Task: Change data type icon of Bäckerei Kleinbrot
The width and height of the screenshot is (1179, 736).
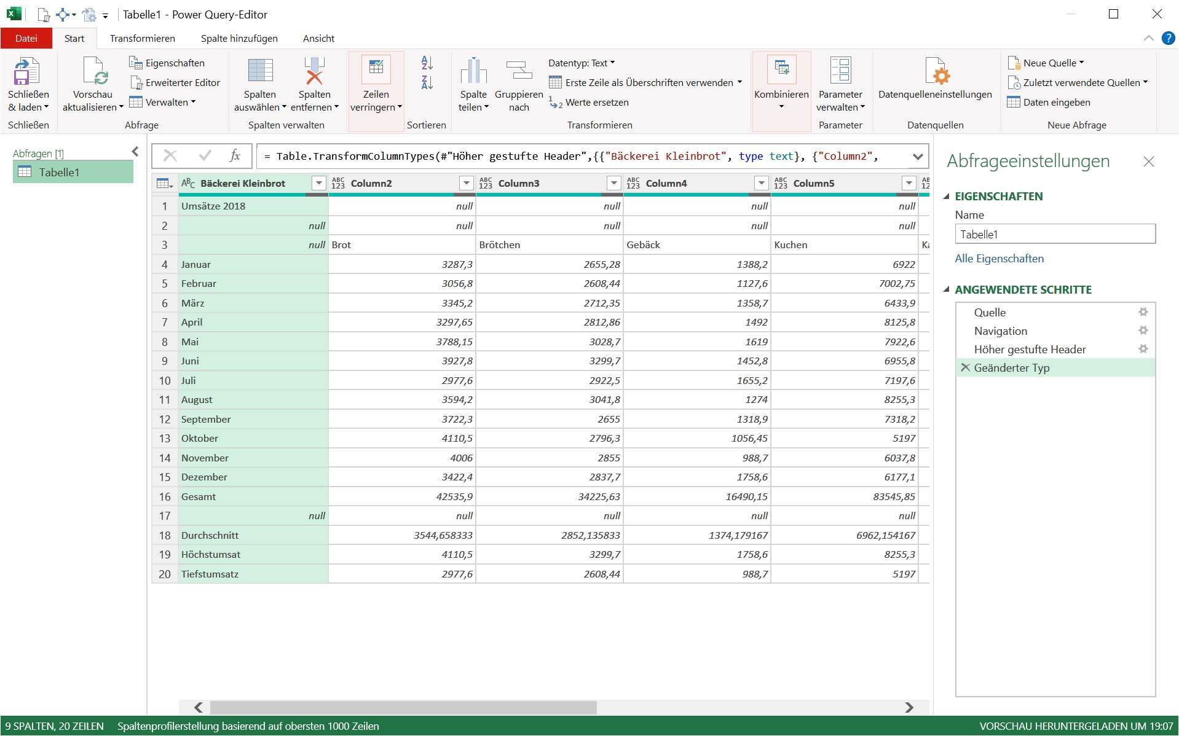Action: point(188,183)
